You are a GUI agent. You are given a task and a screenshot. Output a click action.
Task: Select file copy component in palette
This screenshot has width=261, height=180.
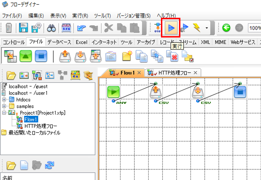[x=141, y=56]
